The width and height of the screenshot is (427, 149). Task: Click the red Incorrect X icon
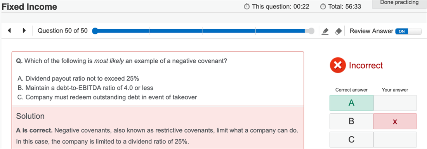pyautogui.click(x=338, y=66)
